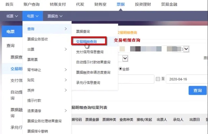Click the start date input field
The image size is (208, 134).
pos(136,79)
